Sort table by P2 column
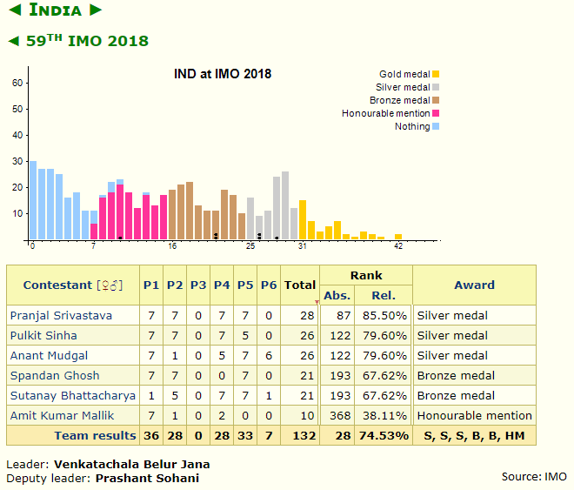Image resolution: width=574 pixels, height=490 pixels. (175, 285)
